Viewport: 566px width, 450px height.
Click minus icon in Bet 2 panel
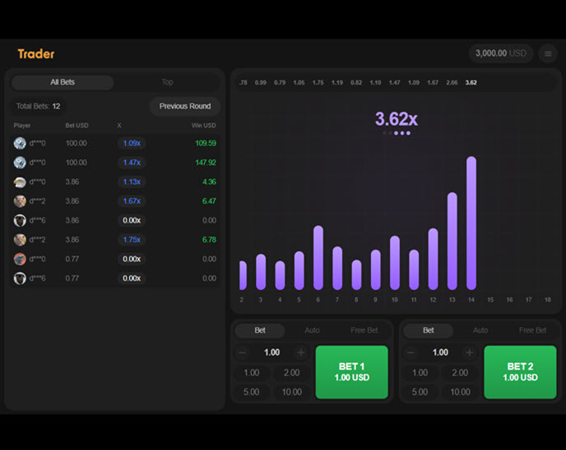coord(411,352)
